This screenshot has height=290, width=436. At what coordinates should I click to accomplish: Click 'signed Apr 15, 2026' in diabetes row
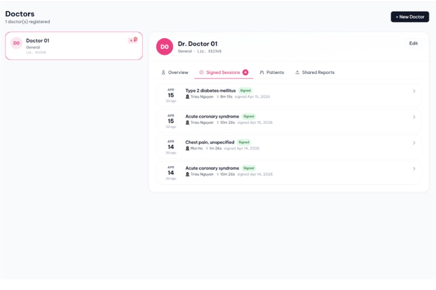[252, 97]
